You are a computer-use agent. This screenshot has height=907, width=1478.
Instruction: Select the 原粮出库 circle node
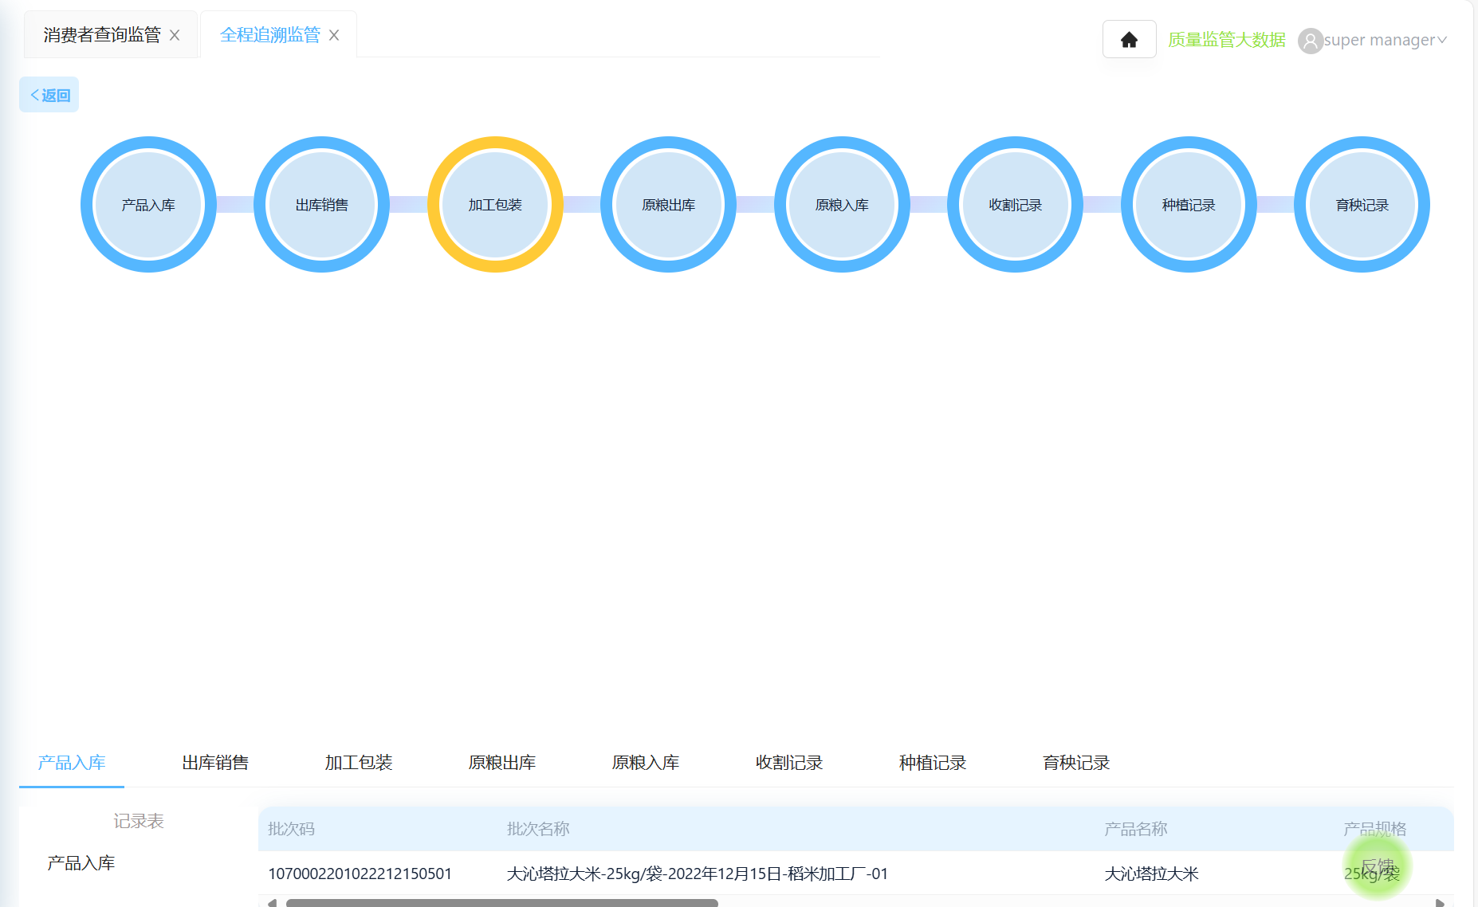tap(669, 205)
